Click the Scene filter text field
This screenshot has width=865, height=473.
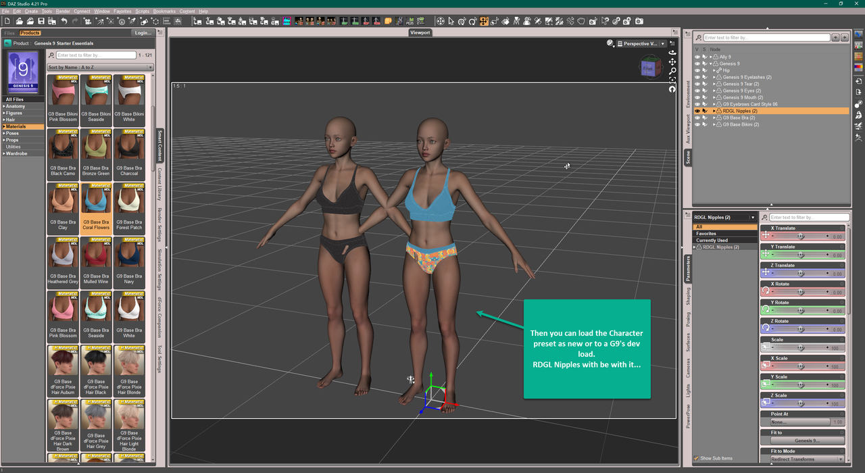pyautogui.click(x=766, y=38)
